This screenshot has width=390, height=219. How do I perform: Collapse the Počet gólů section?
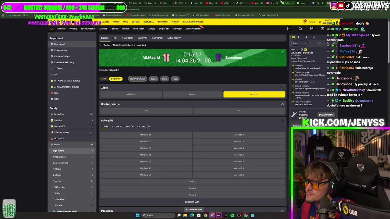coord(282,120)
